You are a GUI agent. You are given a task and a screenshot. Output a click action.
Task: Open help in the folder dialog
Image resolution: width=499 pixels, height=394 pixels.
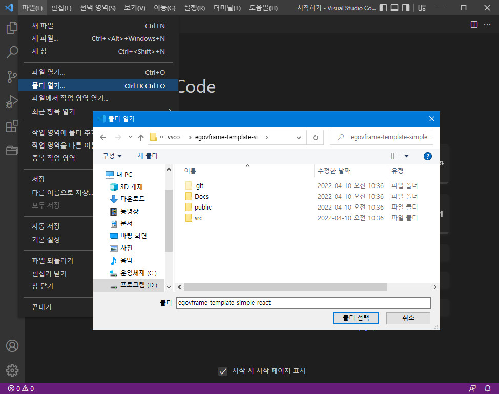(x=428, y=156)
